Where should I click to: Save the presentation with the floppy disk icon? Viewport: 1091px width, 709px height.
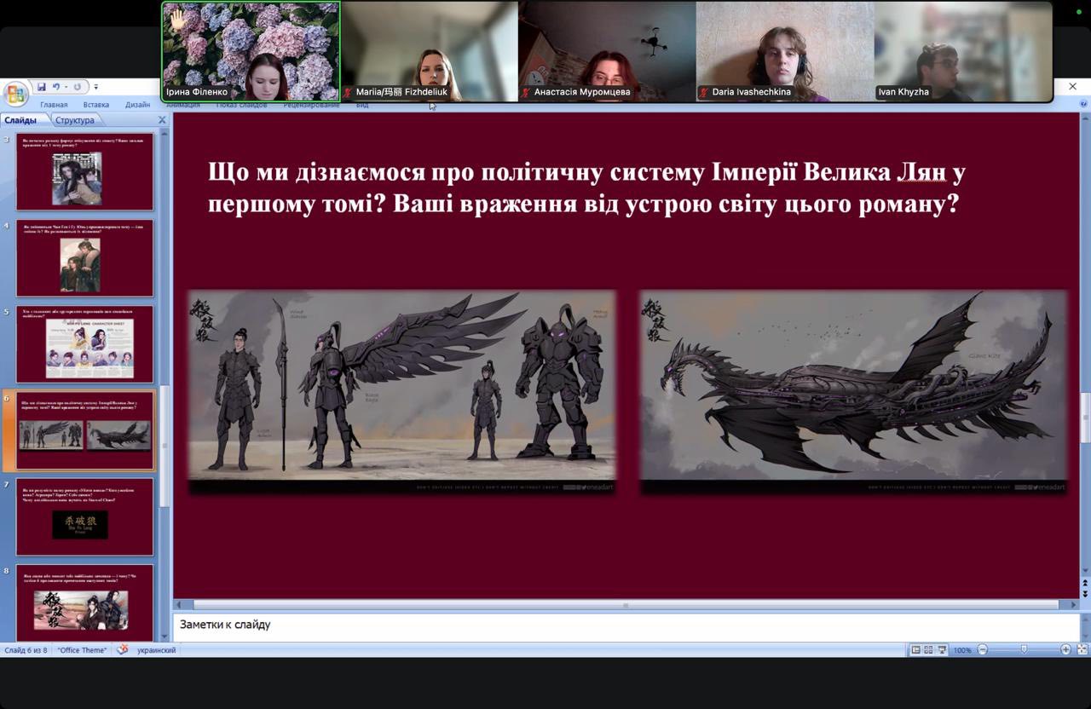pyautogui.click(x=41, y=87)
